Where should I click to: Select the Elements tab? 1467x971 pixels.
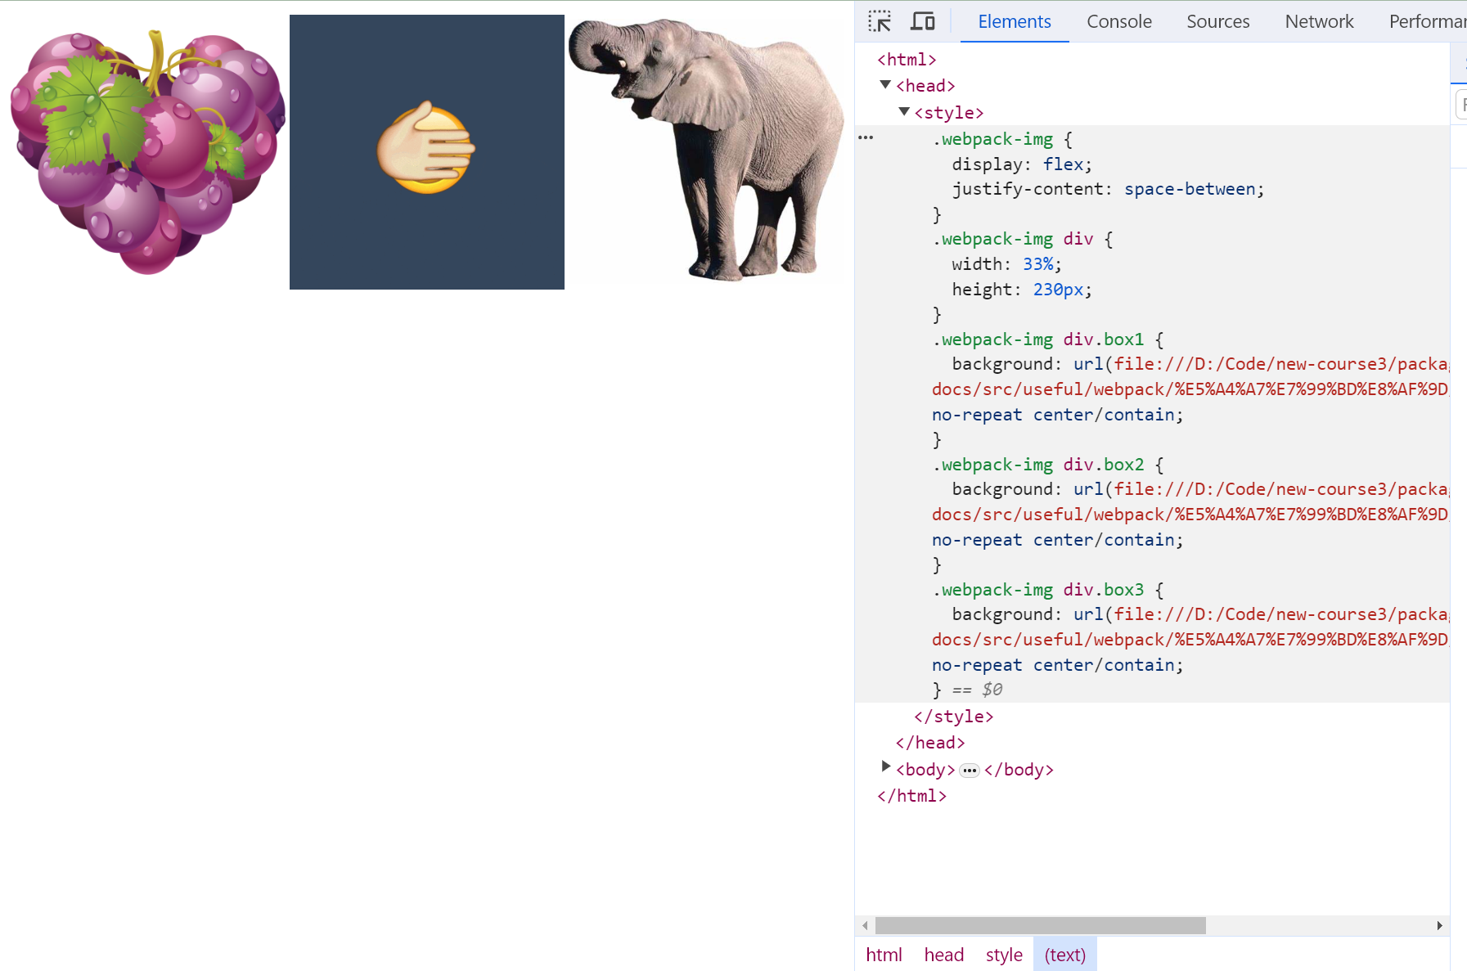(1014, 21)
